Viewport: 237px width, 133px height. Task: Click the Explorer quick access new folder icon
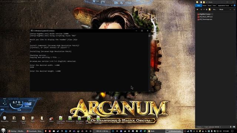tap(204, 2)
